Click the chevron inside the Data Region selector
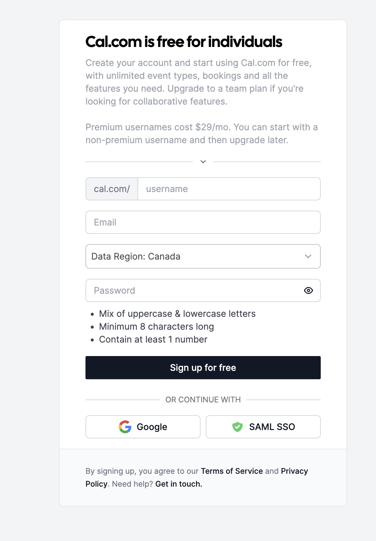 [x=308, y=256]
